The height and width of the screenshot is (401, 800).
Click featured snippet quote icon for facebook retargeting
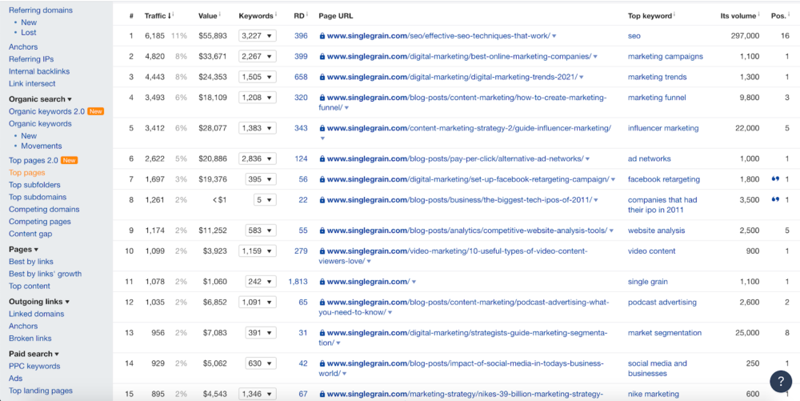(x=774, y=179)
